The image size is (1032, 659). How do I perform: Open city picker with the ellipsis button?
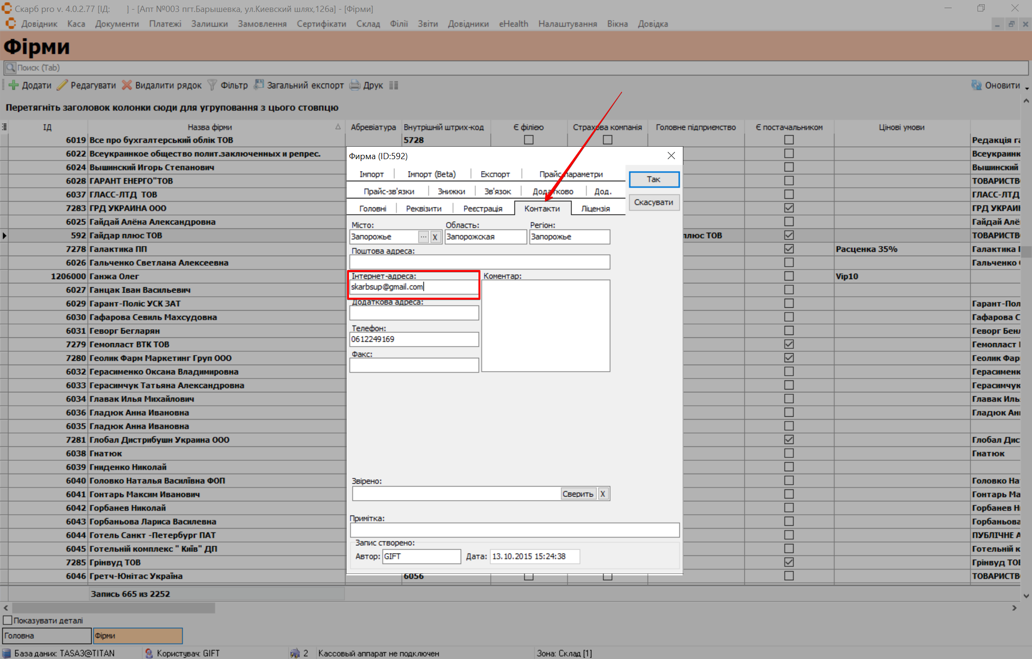pyautogui.click(x=424, y=237)
